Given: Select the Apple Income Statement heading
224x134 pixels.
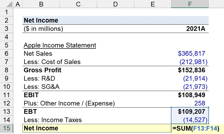Looking at the screenshot, I should [60, 45].
